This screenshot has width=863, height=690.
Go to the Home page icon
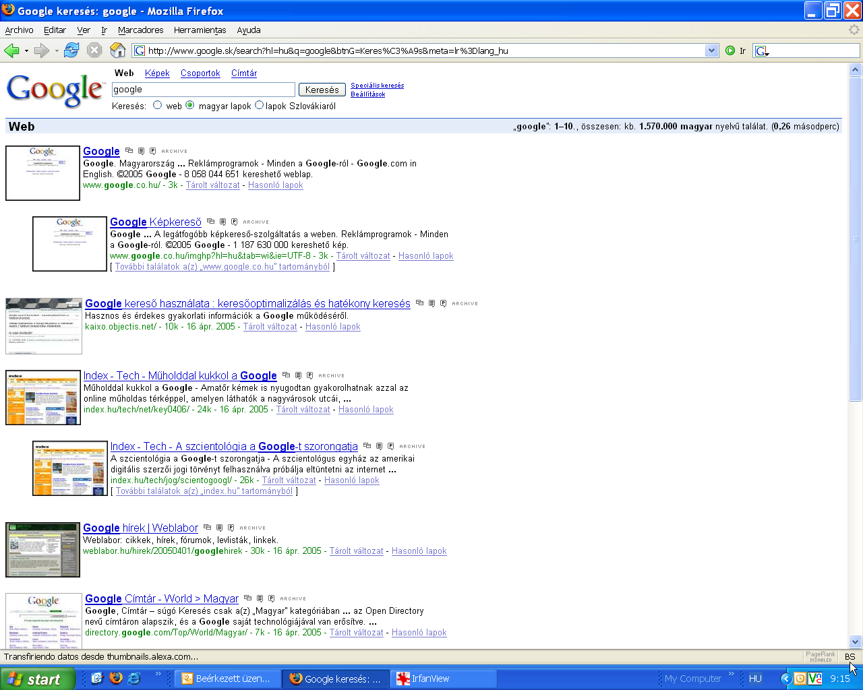pyautogui.click(x=118, y=51)
